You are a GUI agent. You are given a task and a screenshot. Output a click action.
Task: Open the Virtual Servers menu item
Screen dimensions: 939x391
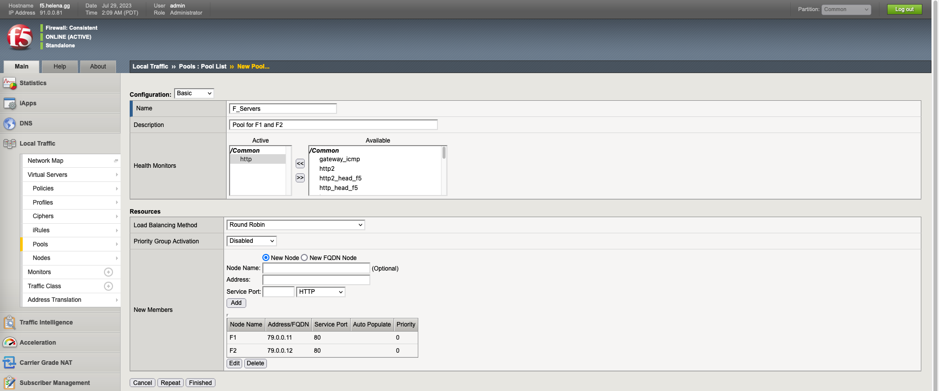tap(47, 175)
